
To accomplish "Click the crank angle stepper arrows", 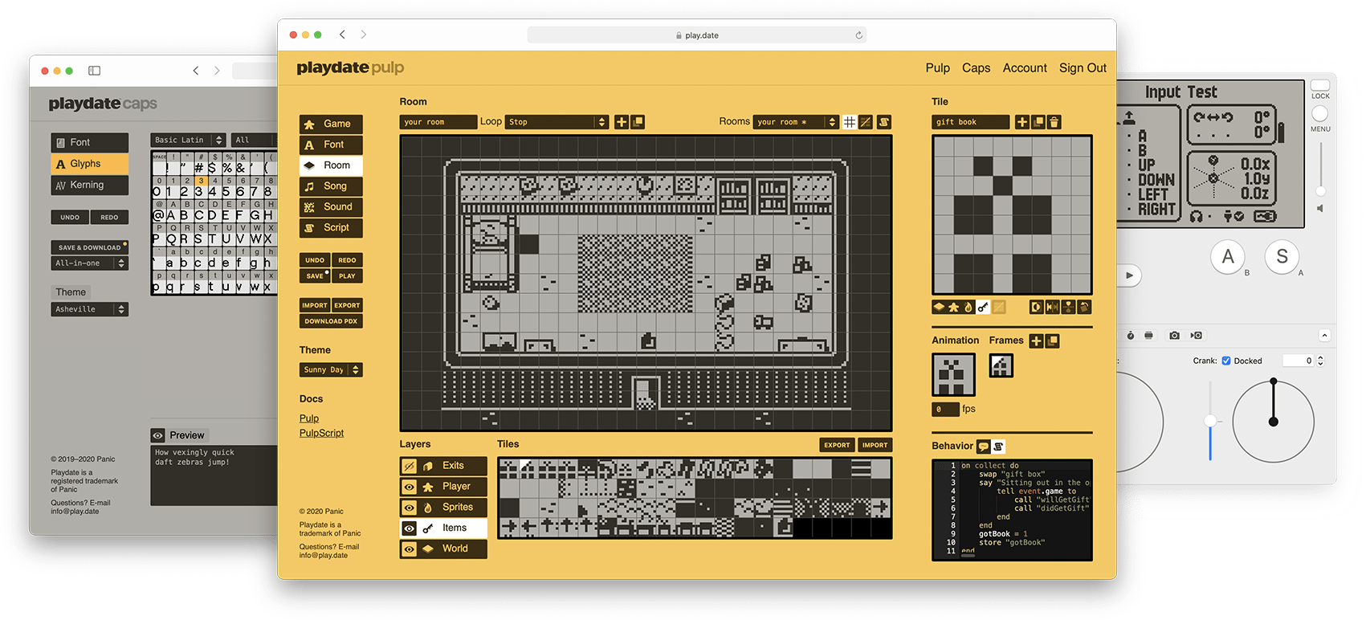I will point(1320,361).
